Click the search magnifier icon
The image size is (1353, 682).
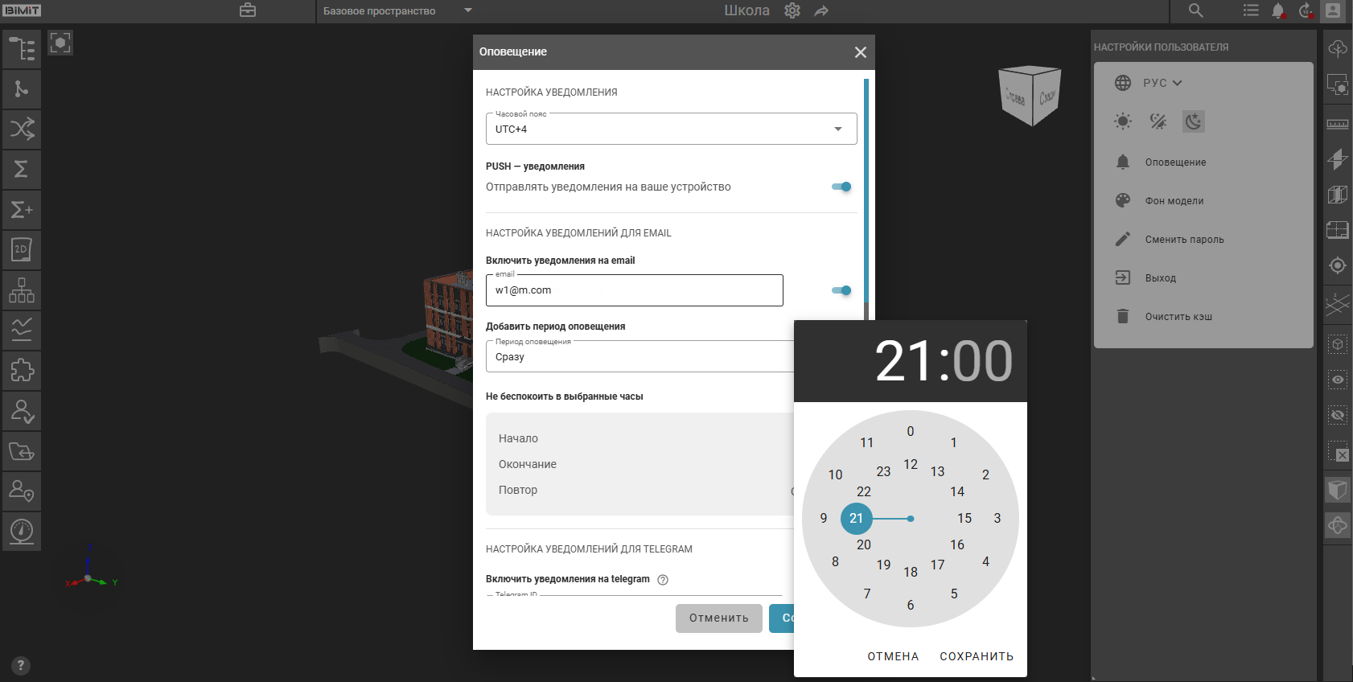pos(1195,10)
